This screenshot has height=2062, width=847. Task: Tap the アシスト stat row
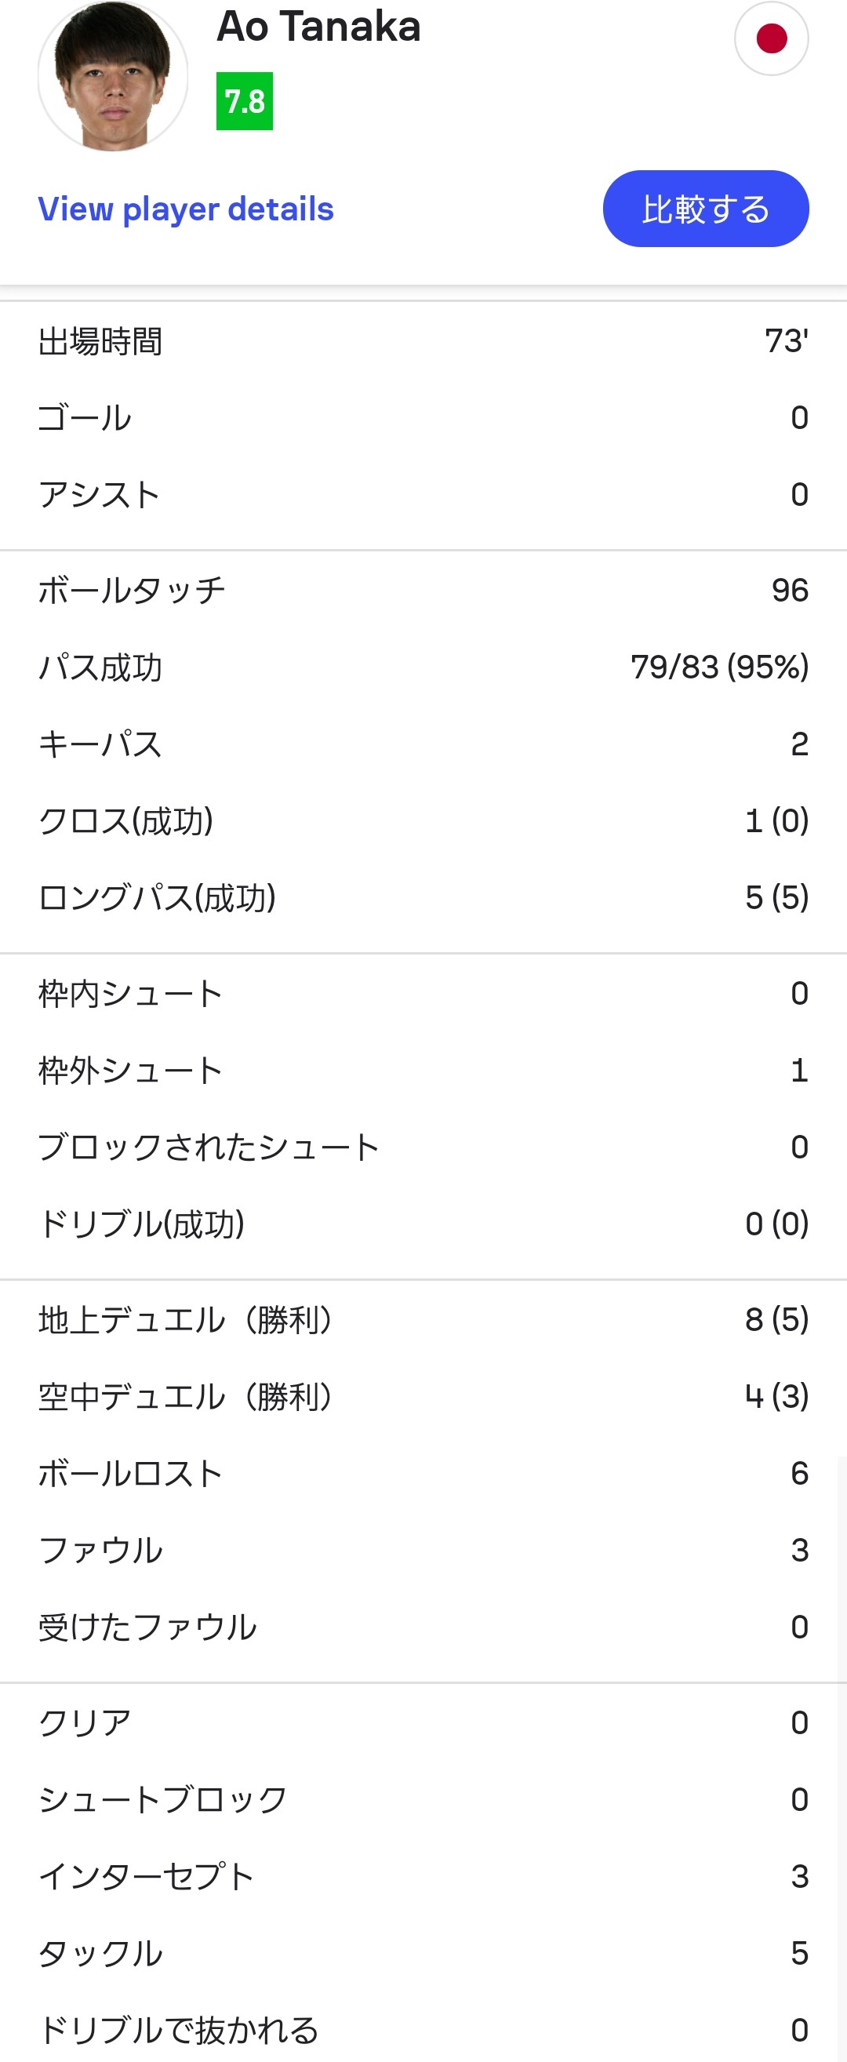click(423, 495)
